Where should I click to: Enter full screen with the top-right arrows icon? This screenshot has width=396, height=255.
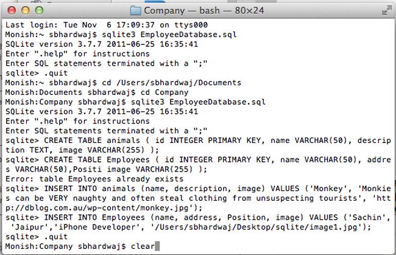(386, 10)
